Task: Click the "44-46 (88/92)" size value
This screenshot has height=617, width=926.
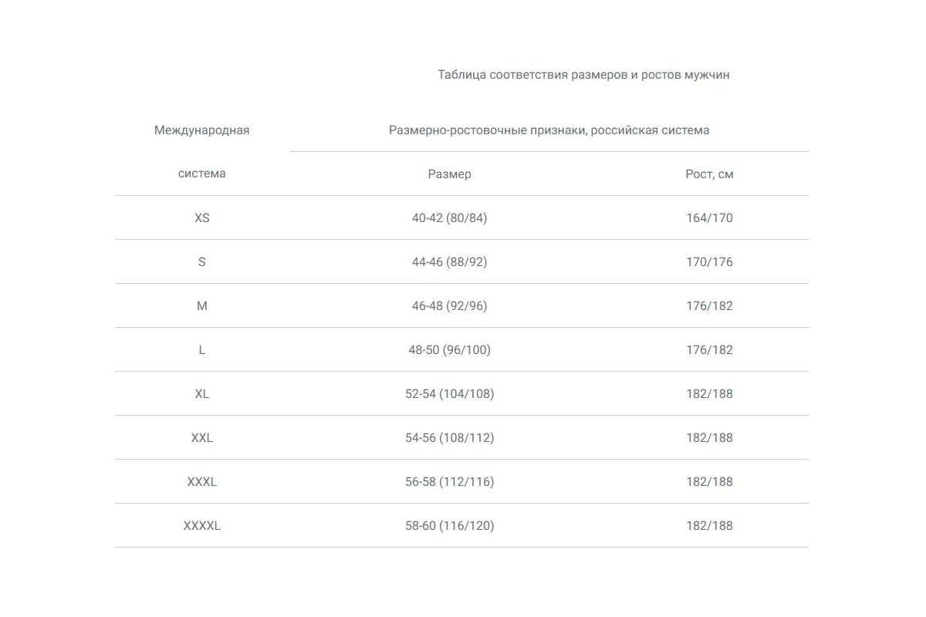Action: [449, 262]
